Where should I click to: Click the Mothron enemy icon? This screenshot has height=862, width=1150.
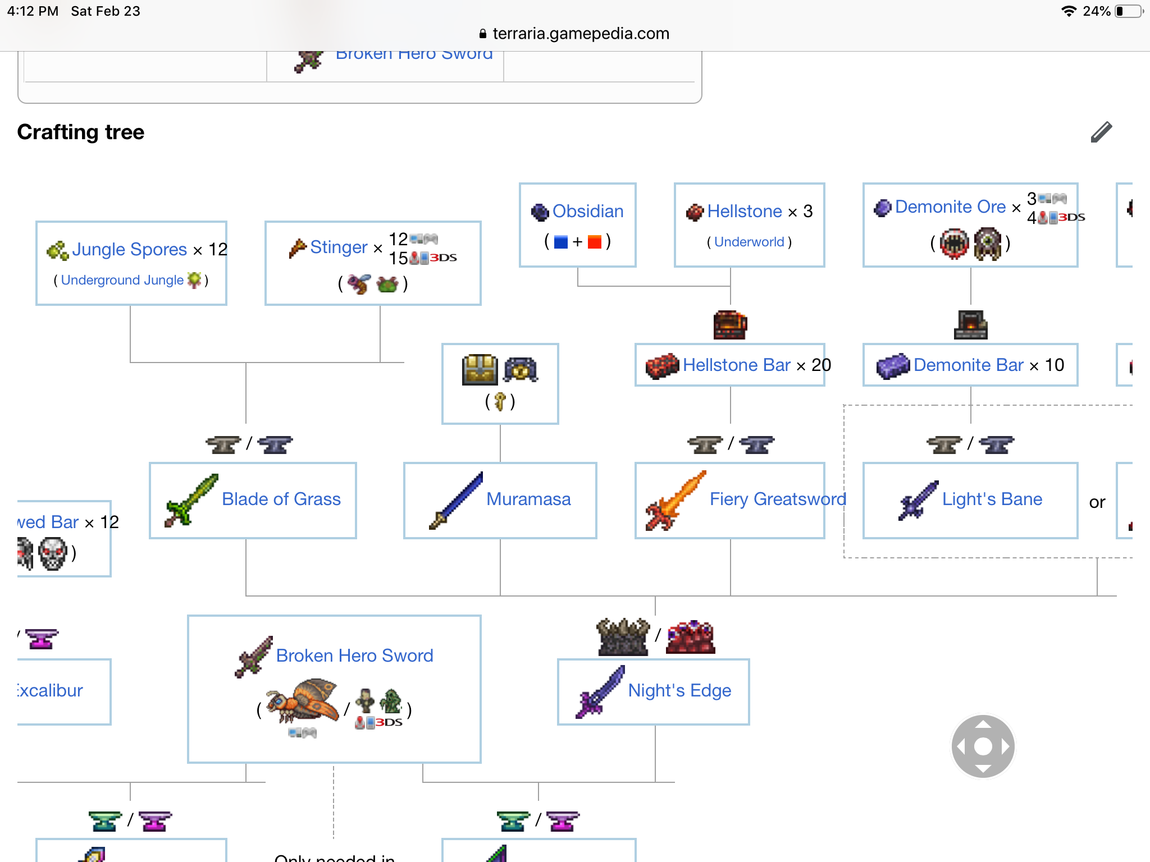[x=303, y=700]
